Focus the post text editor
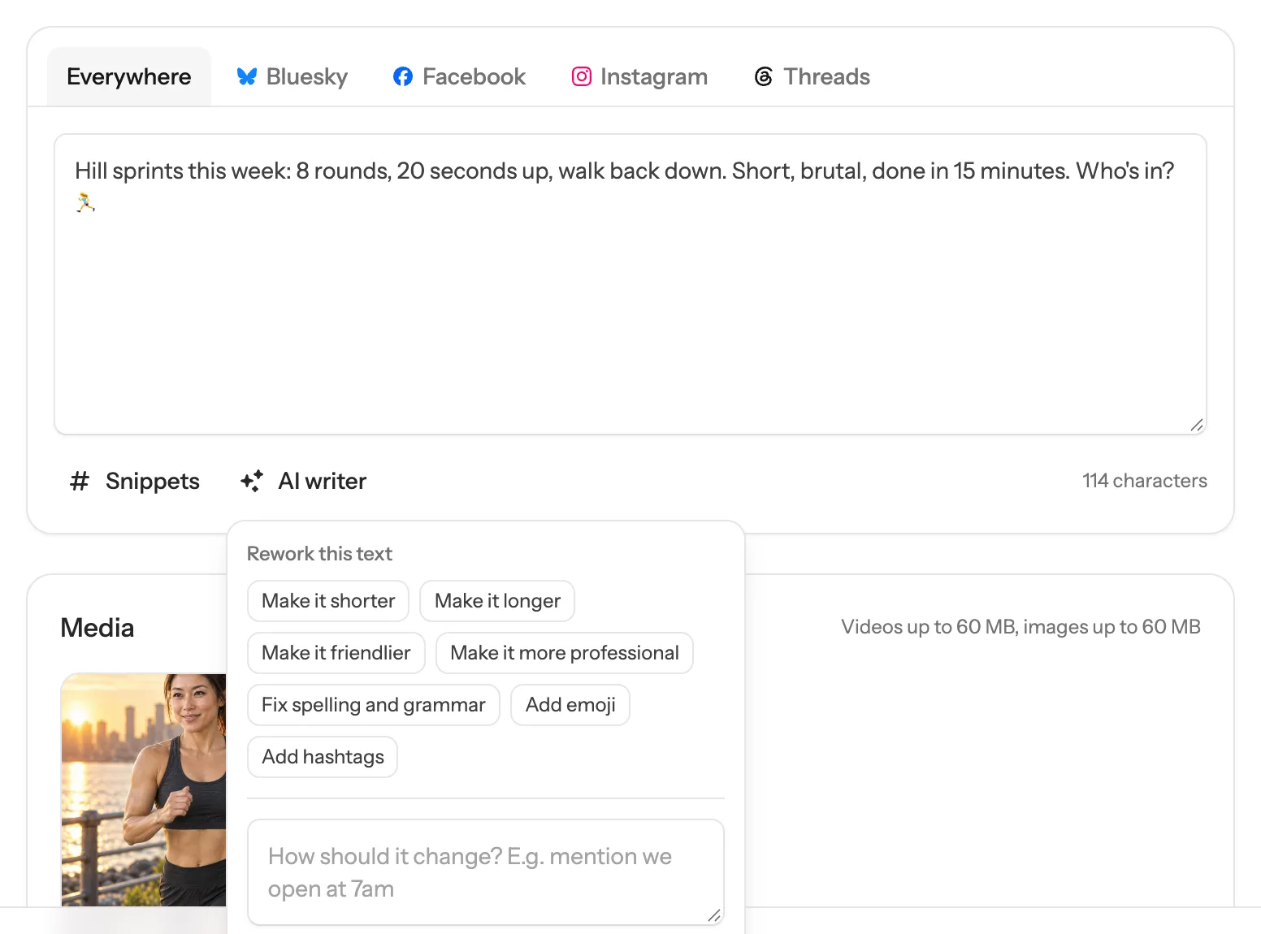1261x934 pixels. pos(630,284)
